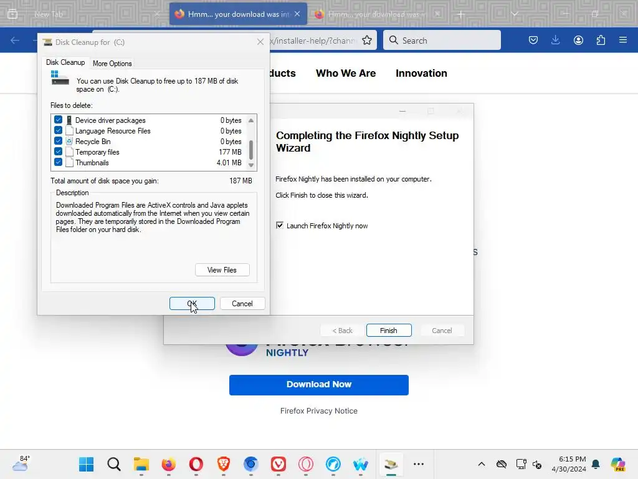Click the Disk Cleanup taskbar icon
This screenshot has width=638, height=479.
(391, 464)
